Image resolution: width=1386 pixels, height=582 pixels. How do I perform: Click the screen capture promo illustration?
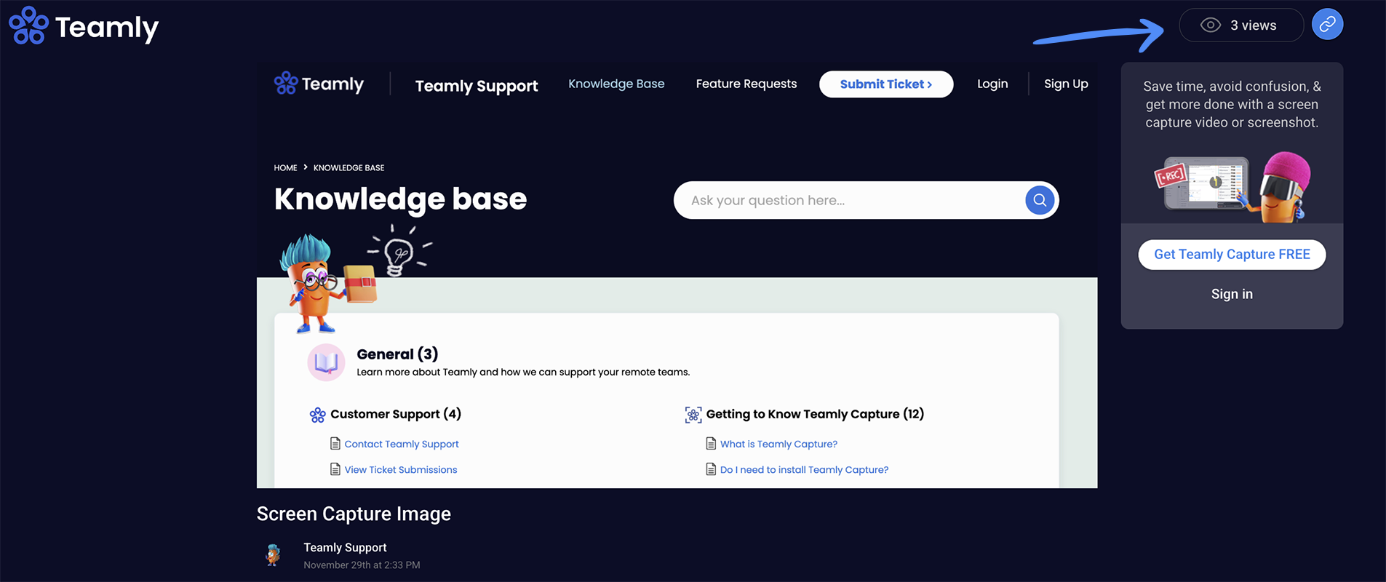[1232, 186]
